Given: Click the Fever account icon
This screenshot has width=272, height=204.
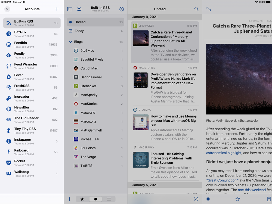Looking at the screenshot, I should click(x=9, y=77).
